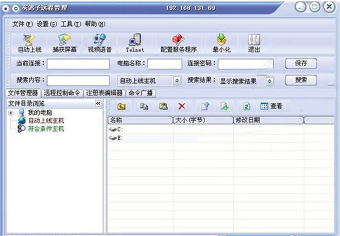340x236 pixels.
Task: Open the 帮助(H) menu
Action: (x=95, y=24)
